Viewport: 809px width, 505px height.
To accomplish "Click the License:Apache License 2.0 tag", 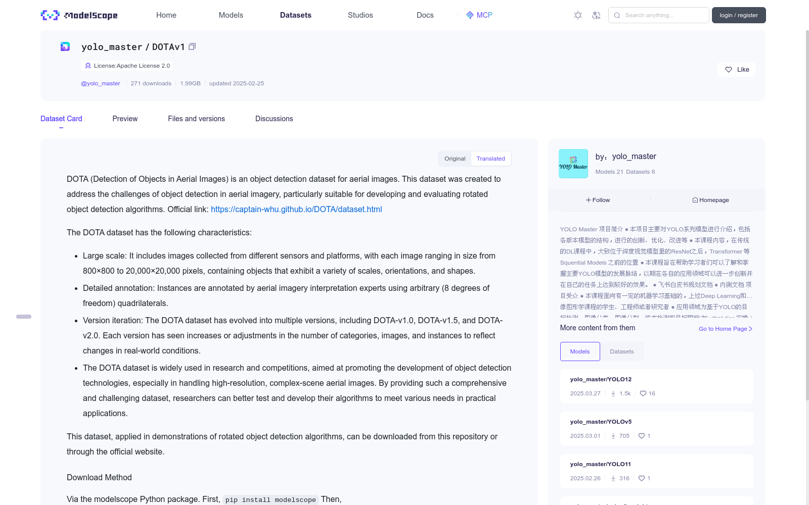I will click(127, 66).
